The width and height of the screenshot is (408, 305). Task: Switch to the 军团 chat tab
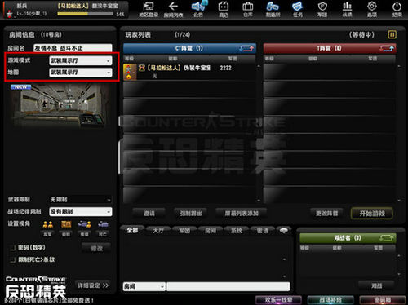pyautogui.click(x=184, y=231)
